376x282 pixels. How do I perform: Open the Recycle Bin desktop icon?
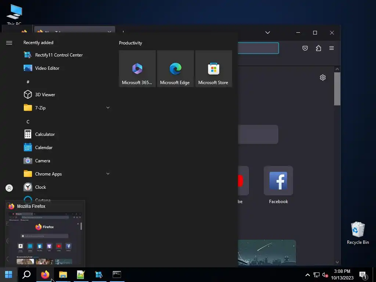click(358, 233)
